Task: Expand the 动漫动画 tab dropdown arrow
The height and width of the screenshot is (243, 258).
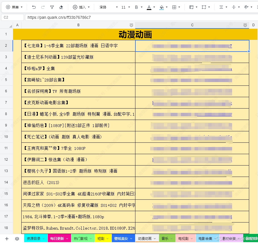Action: click(155, 238)
